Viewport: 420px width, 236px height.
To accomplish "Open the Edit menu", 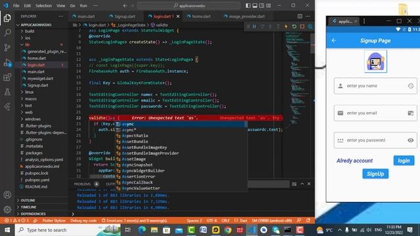I will (x=27, y=6).
